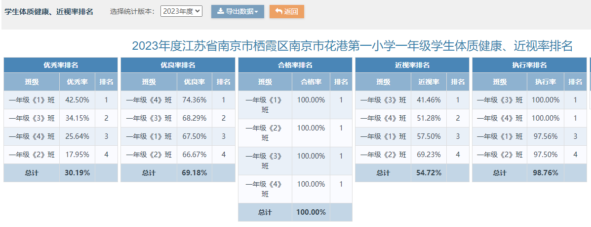Click the 总计 label in the 合格率排名 table

(x=265, y=212)
